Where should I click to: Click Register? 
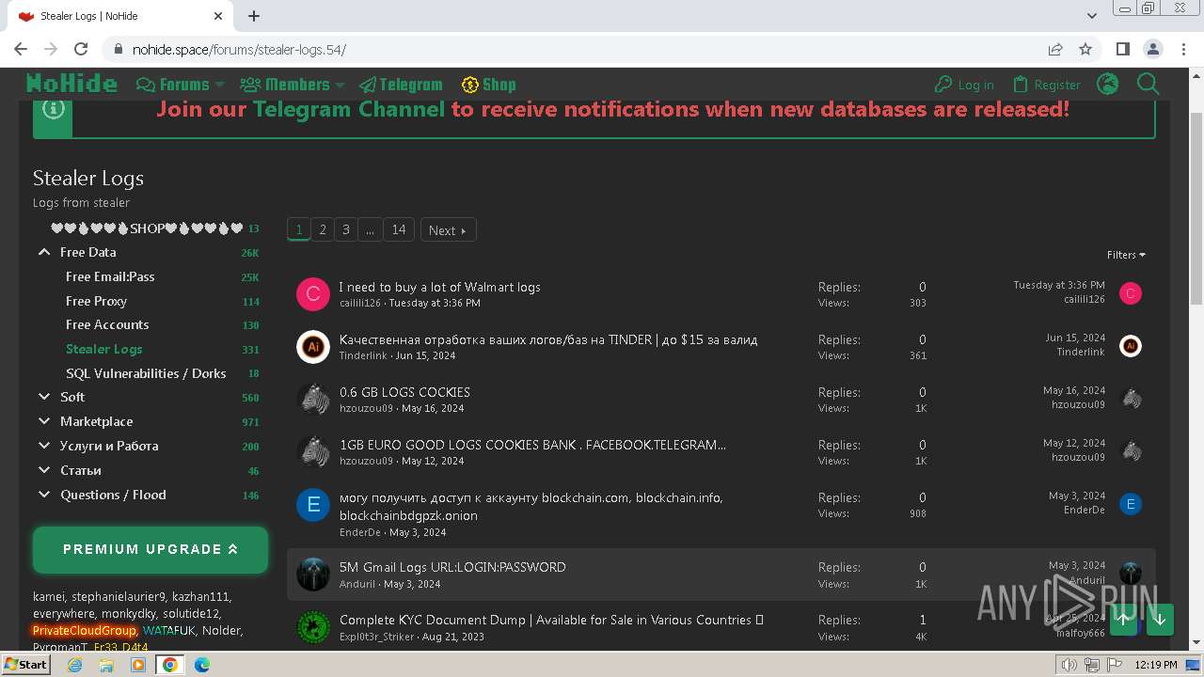(1047, 85)
